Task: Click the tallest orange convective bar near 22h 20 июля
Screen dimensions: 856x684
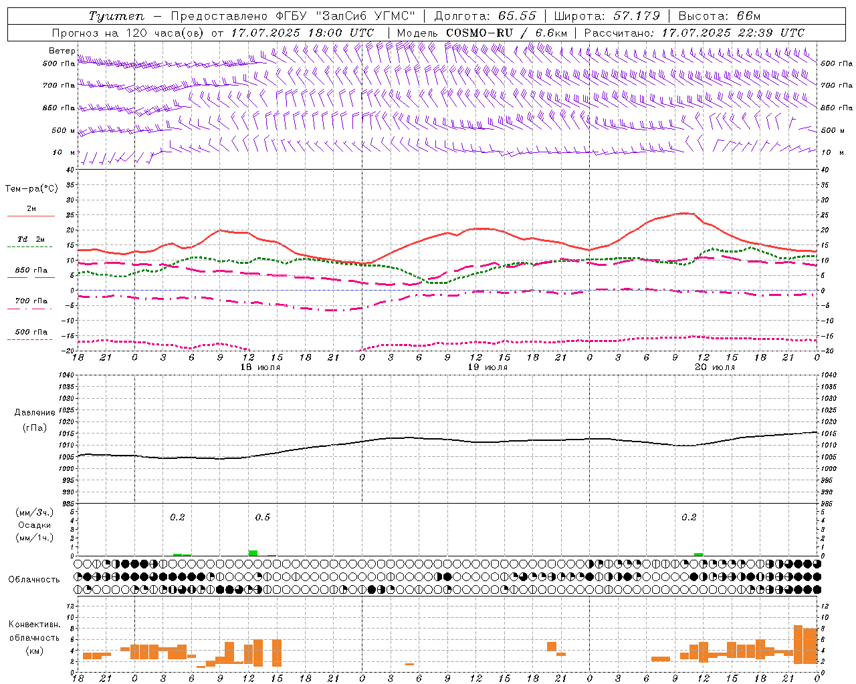Action: pyautogui.click(x=798, y=643)
